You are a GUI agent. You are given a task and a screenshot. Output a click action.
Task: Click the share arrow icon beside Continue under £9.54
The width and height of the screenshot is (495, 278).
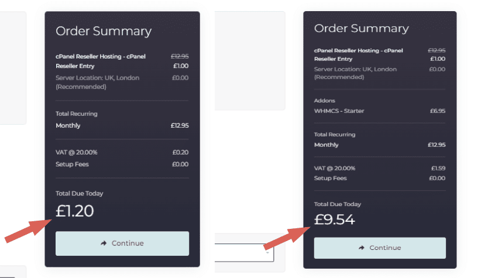pyautogui.click(x=362, y=248)
